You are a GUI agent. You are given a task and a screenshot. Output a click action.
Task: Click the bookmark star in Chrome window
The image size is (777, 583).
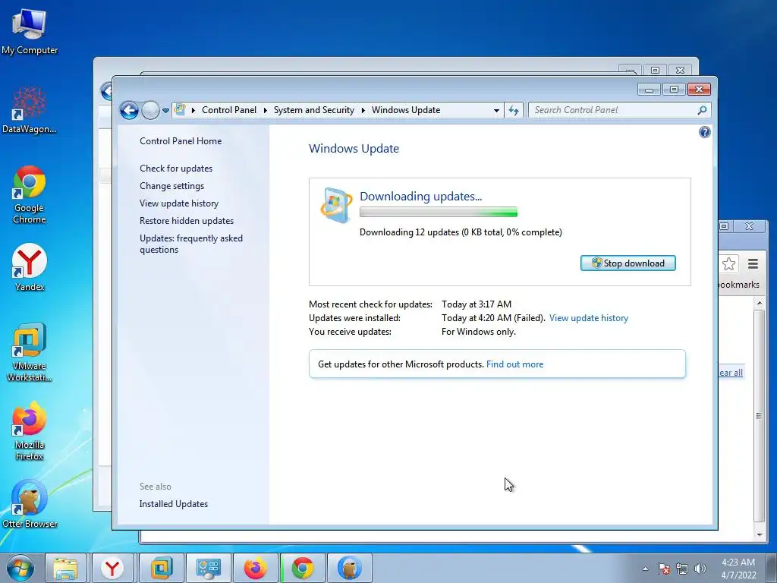click(x=728, y=263)
